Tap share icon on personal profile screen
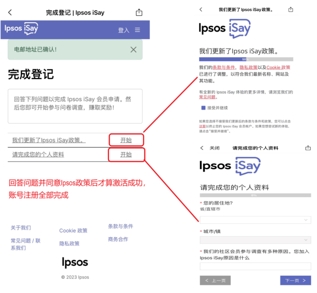 coord(308,148)
